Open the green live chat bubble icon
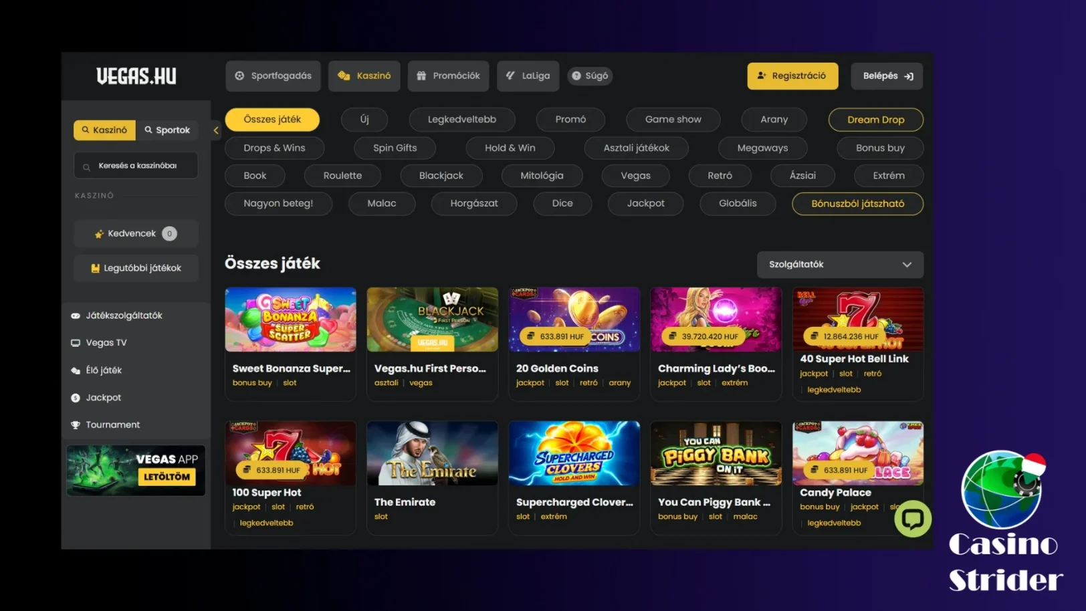The image size is (1086, 611). [913, 519]
